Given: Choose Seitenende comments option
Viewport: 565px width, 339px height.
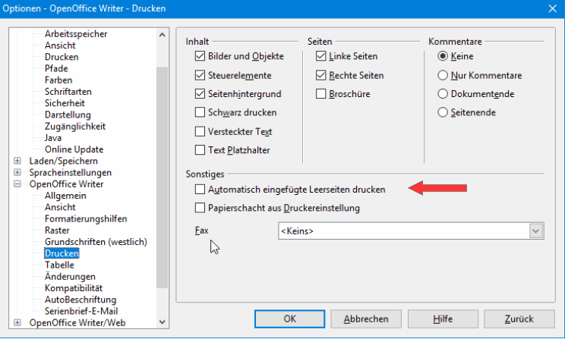Looking at the screenshot, I should [443, 112].
